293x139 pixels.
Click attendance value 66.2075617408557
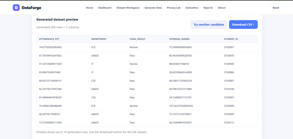[49, 114]
